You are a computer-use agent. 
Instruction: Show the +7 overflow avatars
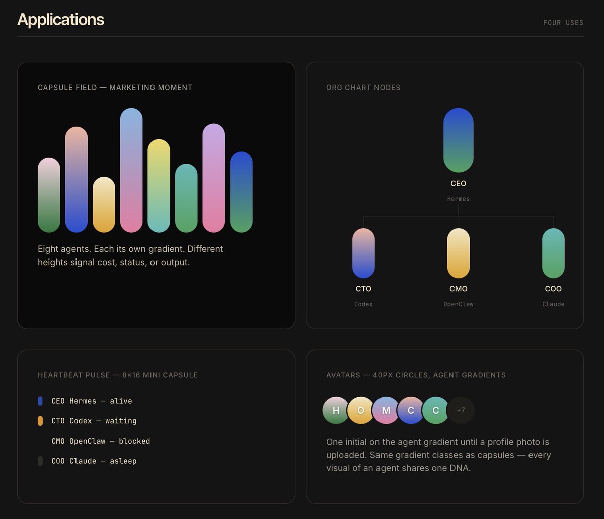click(x=461, y=410)
